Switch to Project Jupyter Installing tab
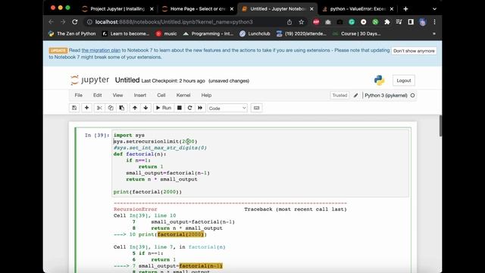This screenshot has height=273, width=485. coord(117,9)
